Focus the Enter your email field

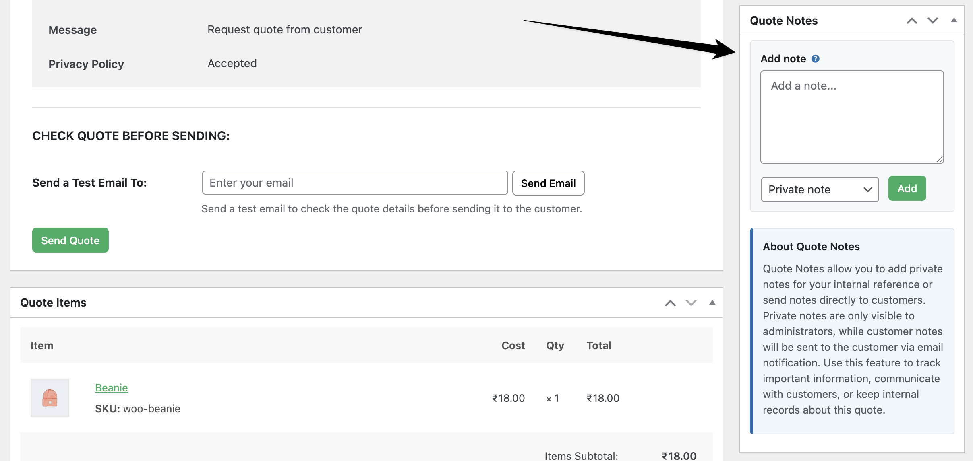(x=354, y=183)
